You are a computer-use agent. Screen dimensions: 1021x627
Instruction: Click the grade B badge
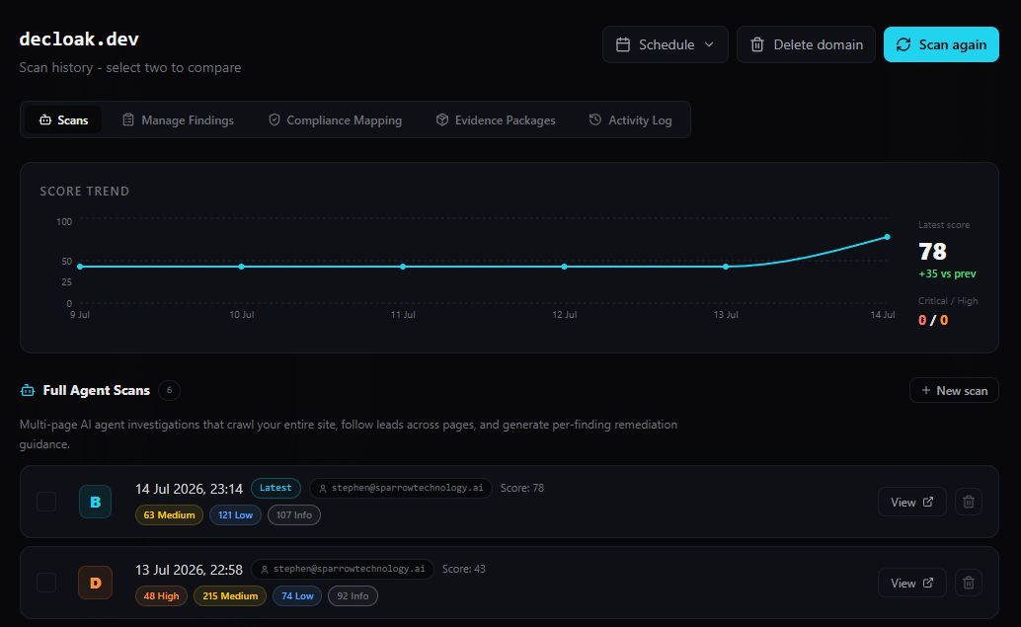(x=95, y=502)
